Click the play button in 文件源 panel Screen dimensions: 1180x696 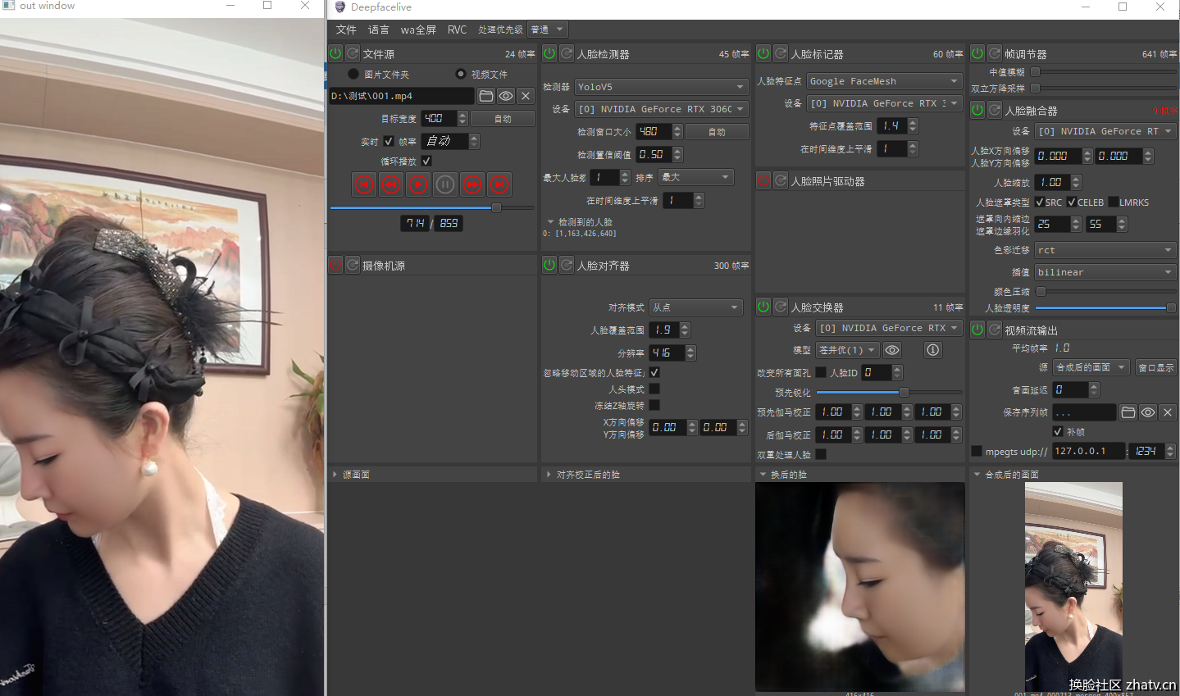(x=418, y=184)
